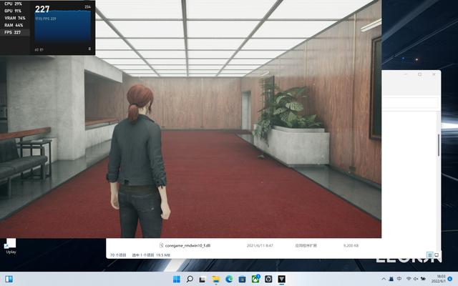Open the Widgets panel on taskbar
458x286 pixels.
[9, 279]
